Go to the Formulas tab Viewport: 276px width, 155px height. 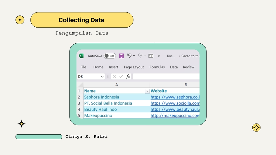click(x=157, y=67)
